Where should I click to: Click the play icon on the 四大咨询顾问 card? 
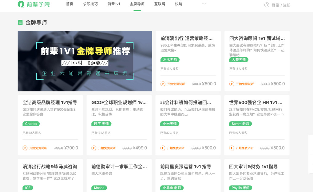tap(232, 84)
